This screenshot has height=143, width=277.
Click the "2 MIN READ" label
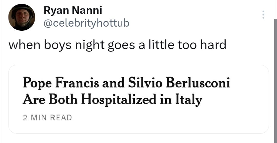[47, 118]
